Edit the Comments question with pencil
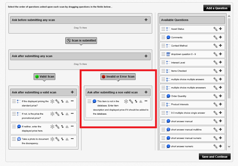 [215, 37]
